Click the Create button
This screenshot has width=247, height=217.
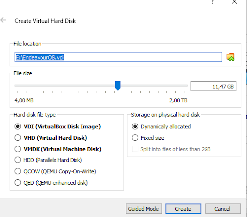tap(183, 209)
